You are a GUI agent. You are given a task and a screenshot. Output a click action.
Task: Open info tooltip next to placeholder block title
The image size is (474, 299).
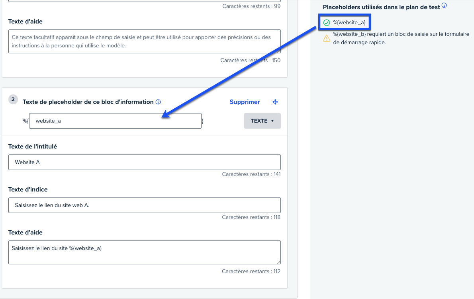[x=158, y=102]
